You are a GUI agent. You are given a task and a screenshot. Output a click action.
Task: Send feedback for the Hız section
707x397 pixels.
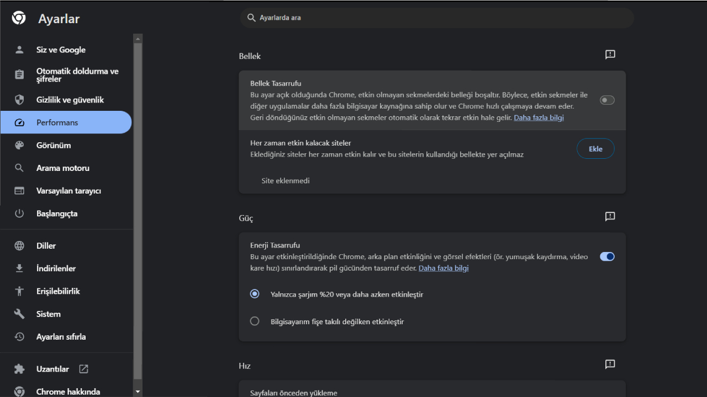tap(610, 364)
